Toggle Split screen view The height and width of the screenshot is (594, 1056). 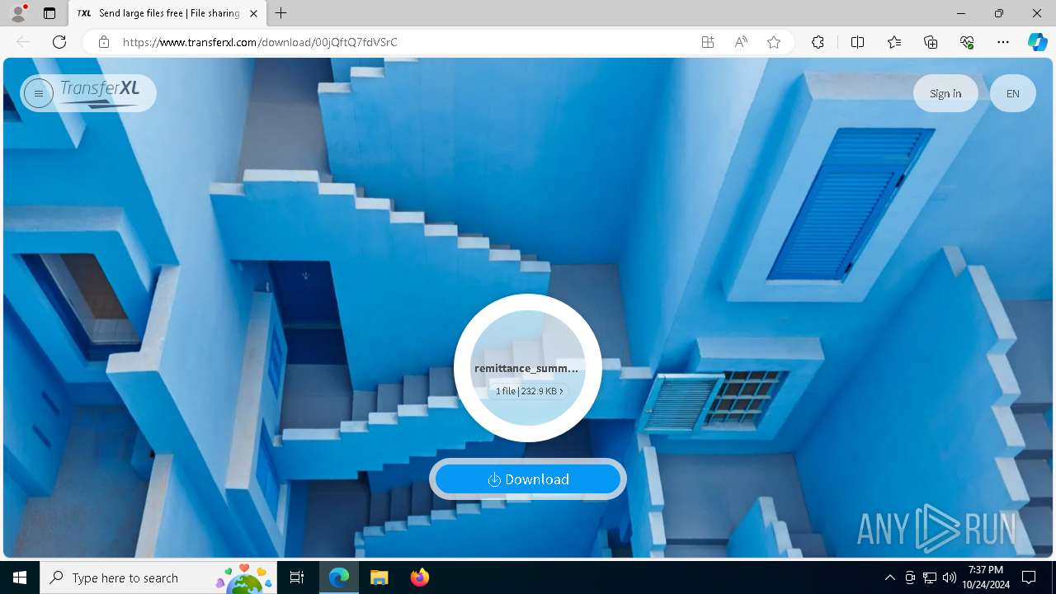(x=857, y=42)
